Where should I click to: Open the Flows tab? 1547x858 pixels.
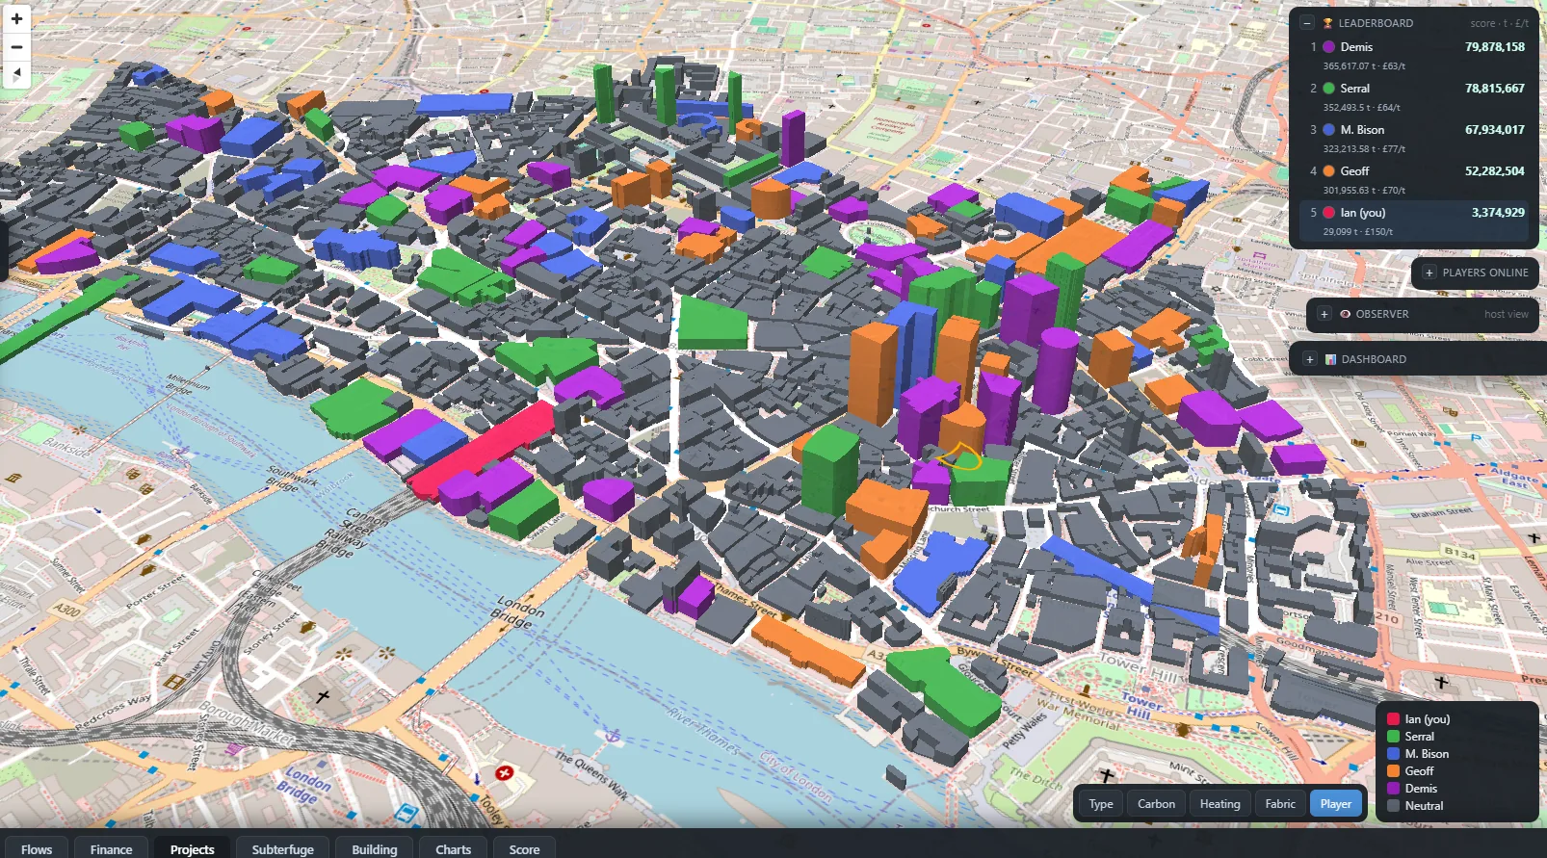(x=37, y=847)
